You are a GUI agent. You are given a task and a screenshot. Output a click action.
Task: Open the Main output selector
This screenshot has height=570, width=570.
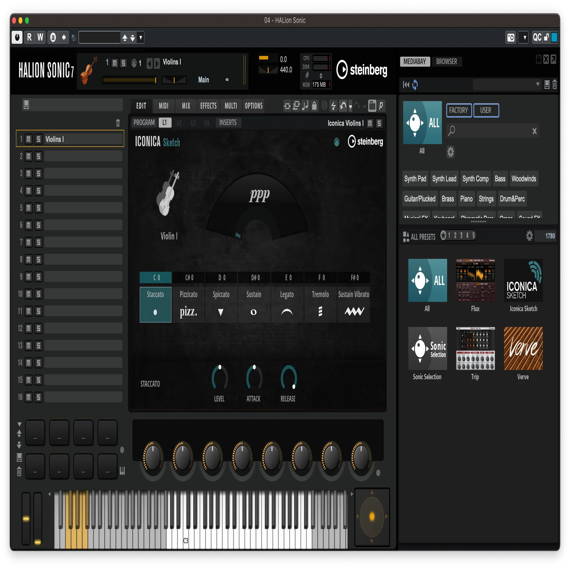(x=204, y=80)
